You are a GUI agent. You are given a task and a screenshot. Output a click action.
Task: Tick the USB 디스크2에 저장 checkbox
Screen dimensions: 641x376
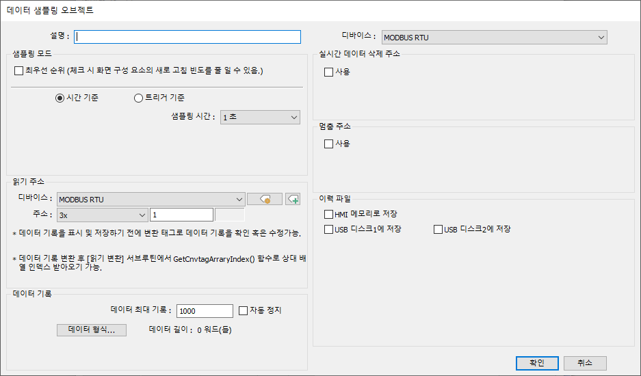[439, 230]
